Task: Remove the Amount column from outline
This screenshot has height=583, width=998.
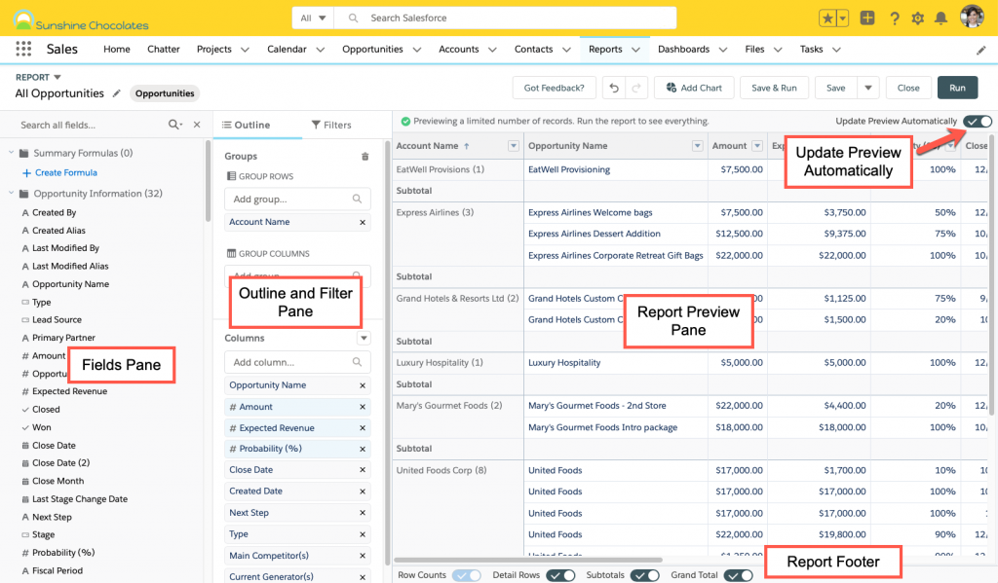Action: click(363, 407)
